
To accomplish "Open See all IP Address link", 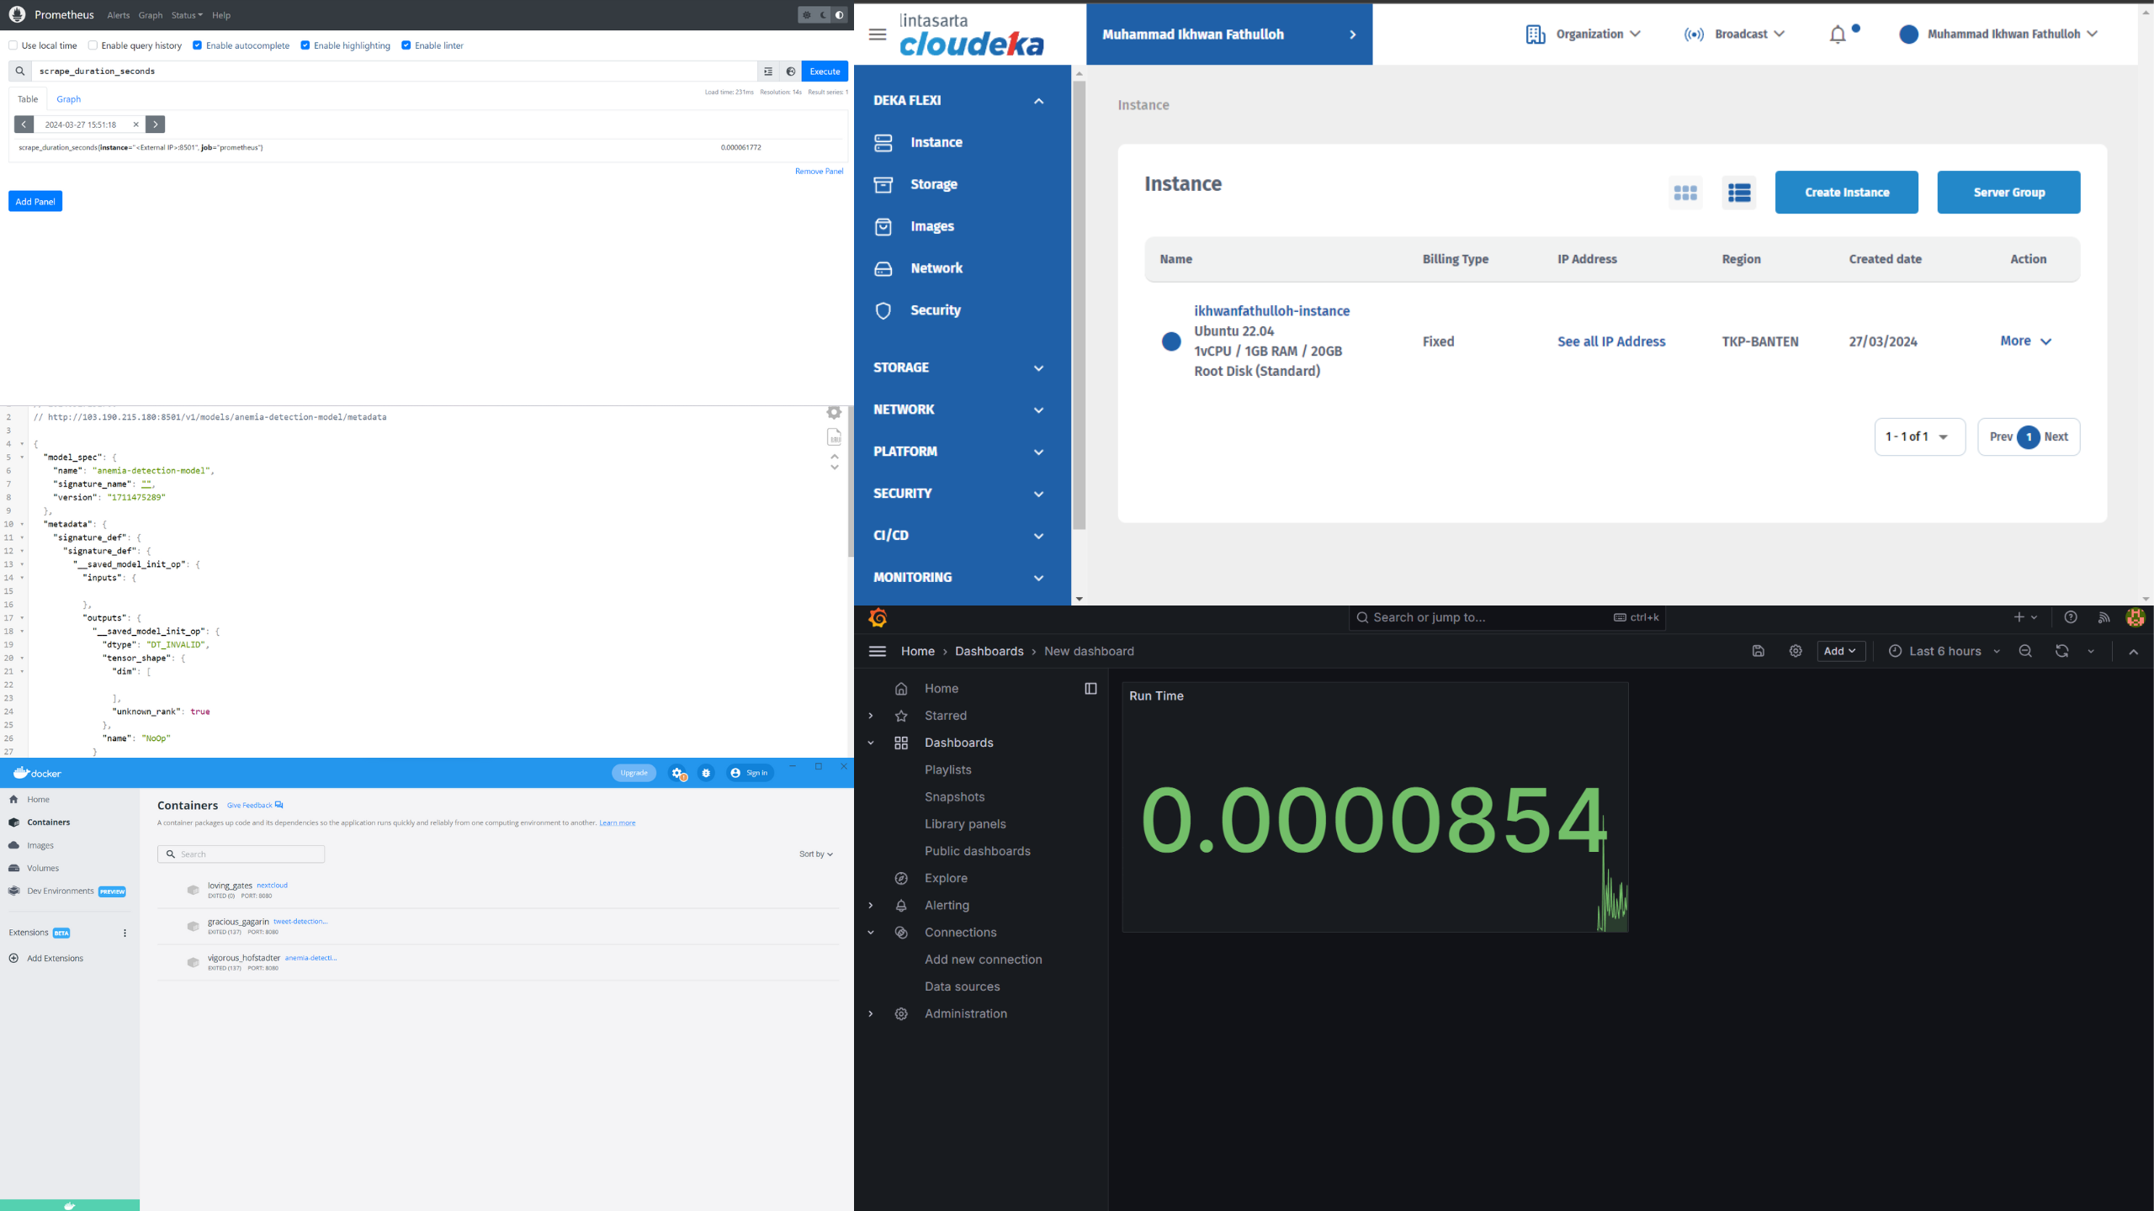I will coord(1611,341).
